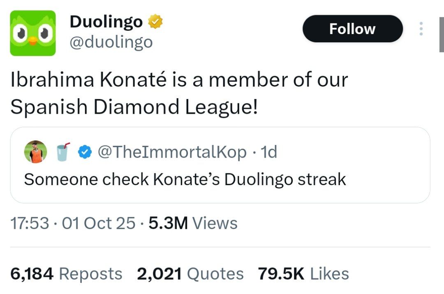444x294 pixels.
Task: Show the 6,184 Reposts list
Action: [66, 274]
